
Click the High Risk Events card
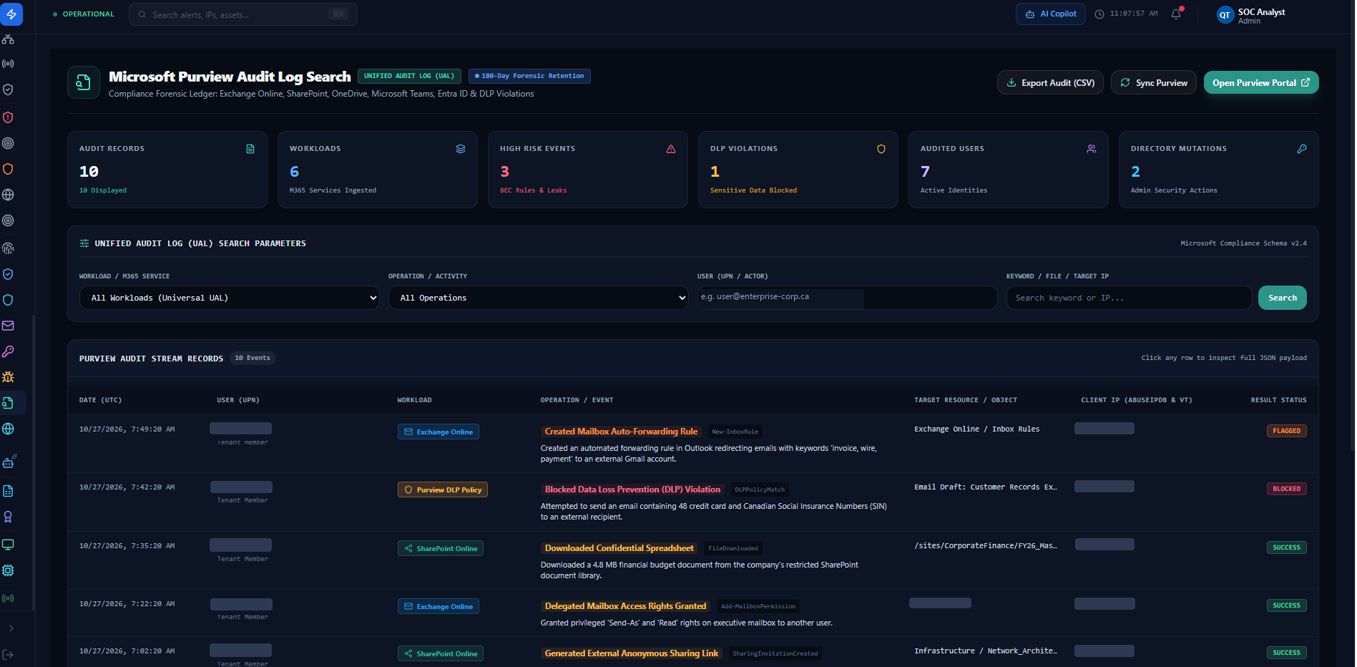click(587, 170)
